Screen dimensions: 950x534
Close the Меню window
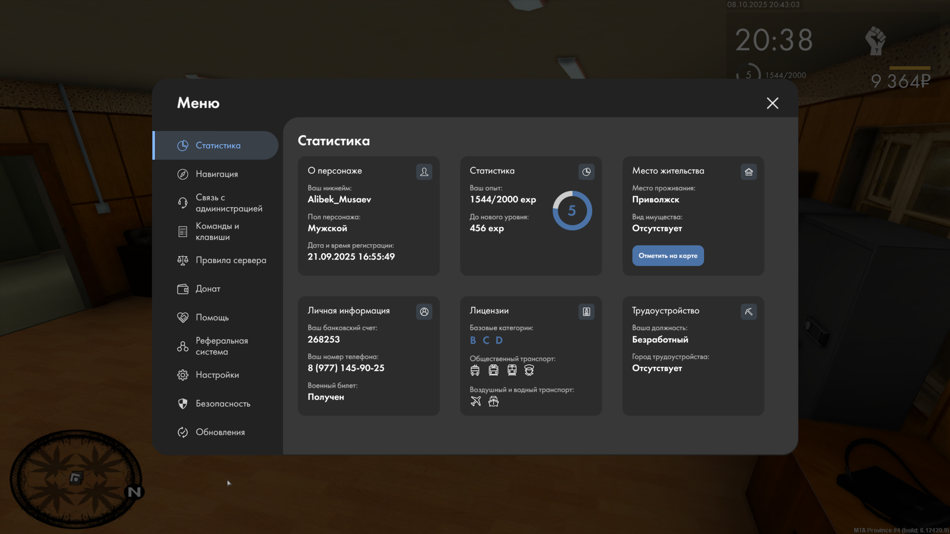tap(772, 103)
